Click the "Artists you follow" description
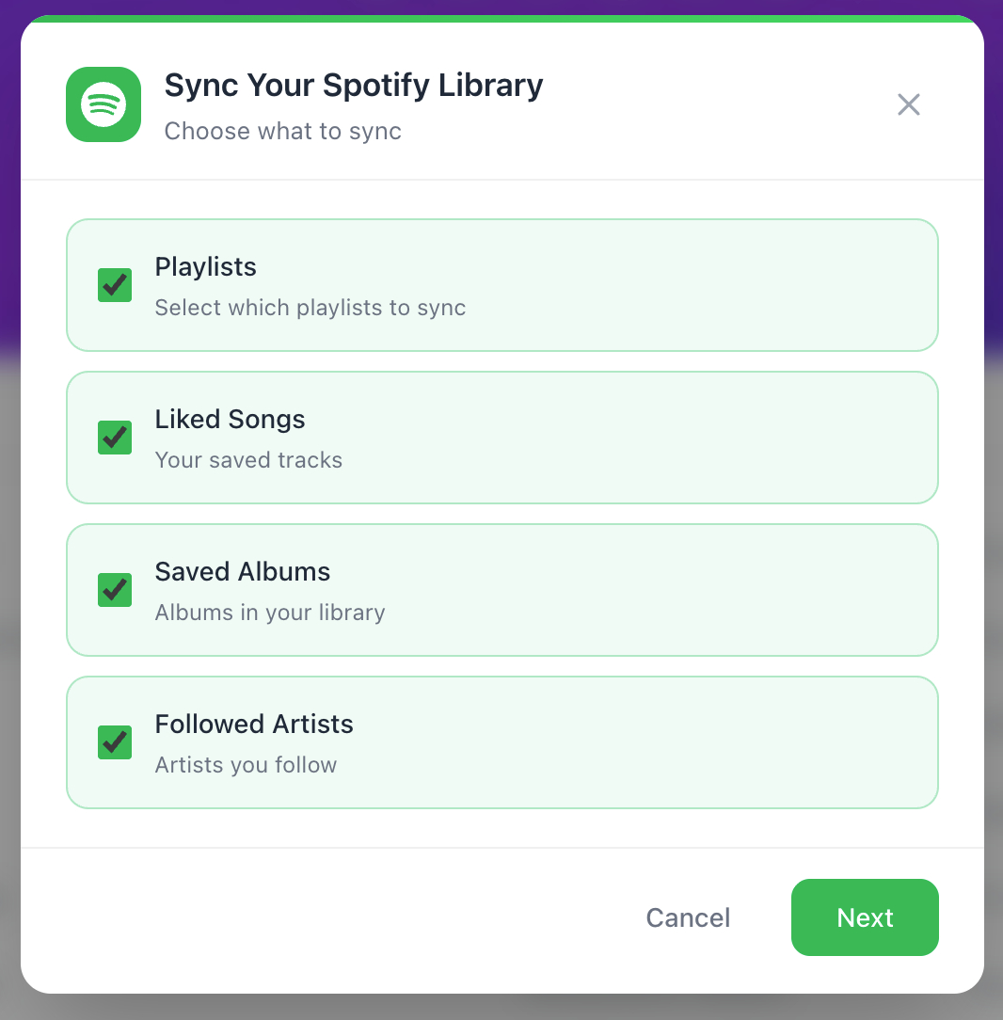Viewport: 1003px width, 1020px height. point(246,765)
